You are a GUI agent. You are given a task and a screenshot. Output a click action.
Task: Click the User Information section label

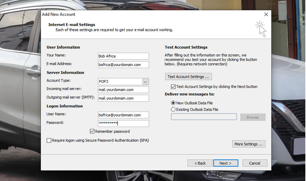coord(63,47)
